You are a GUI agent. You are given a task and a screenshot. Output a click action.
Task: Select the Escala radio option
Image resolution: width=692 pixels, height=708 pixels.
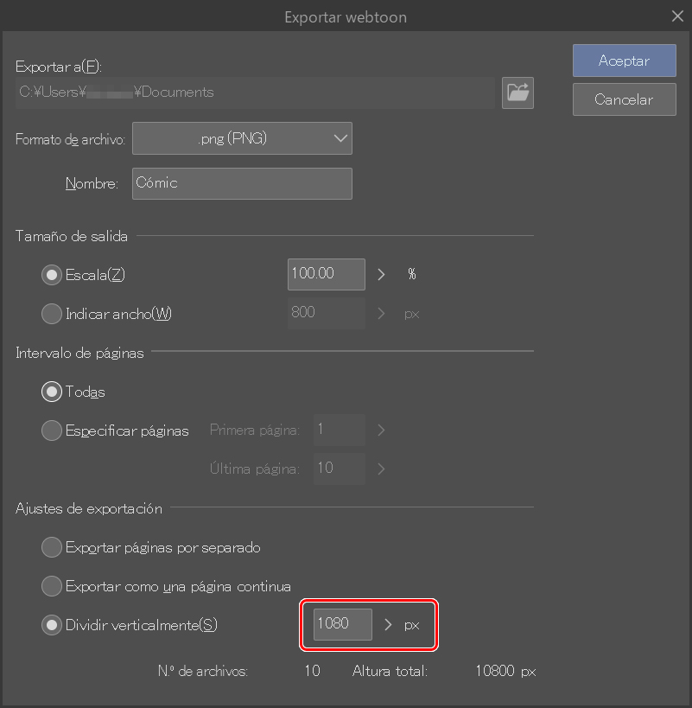click(52, 275)
